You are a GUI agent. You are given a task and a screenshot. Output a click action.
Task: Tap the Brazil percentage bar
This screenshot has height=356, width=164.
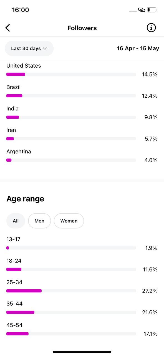pos(71,96)
